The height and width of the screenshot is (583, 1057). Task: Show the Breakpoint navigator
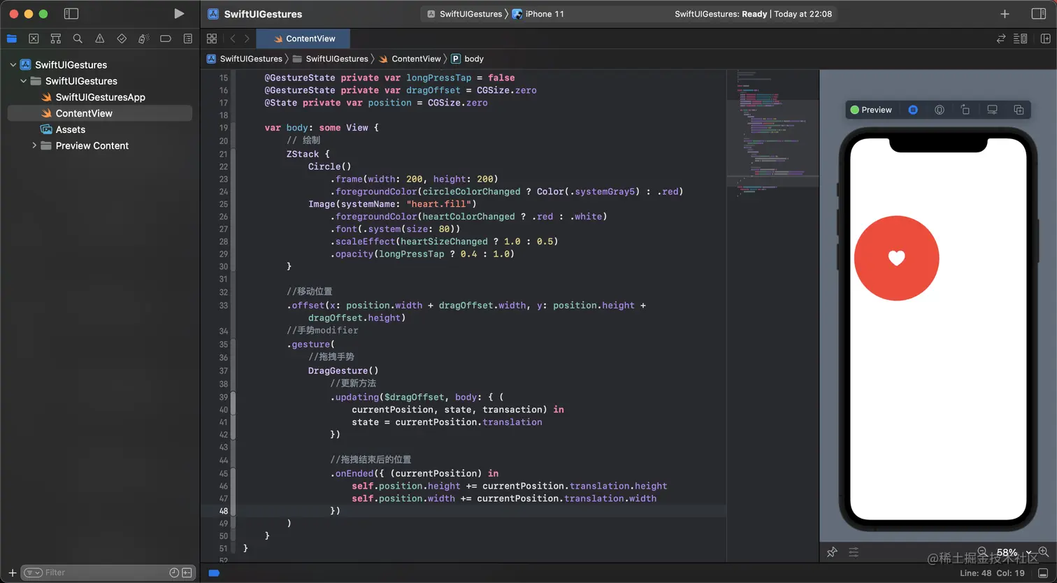point(166,38)
